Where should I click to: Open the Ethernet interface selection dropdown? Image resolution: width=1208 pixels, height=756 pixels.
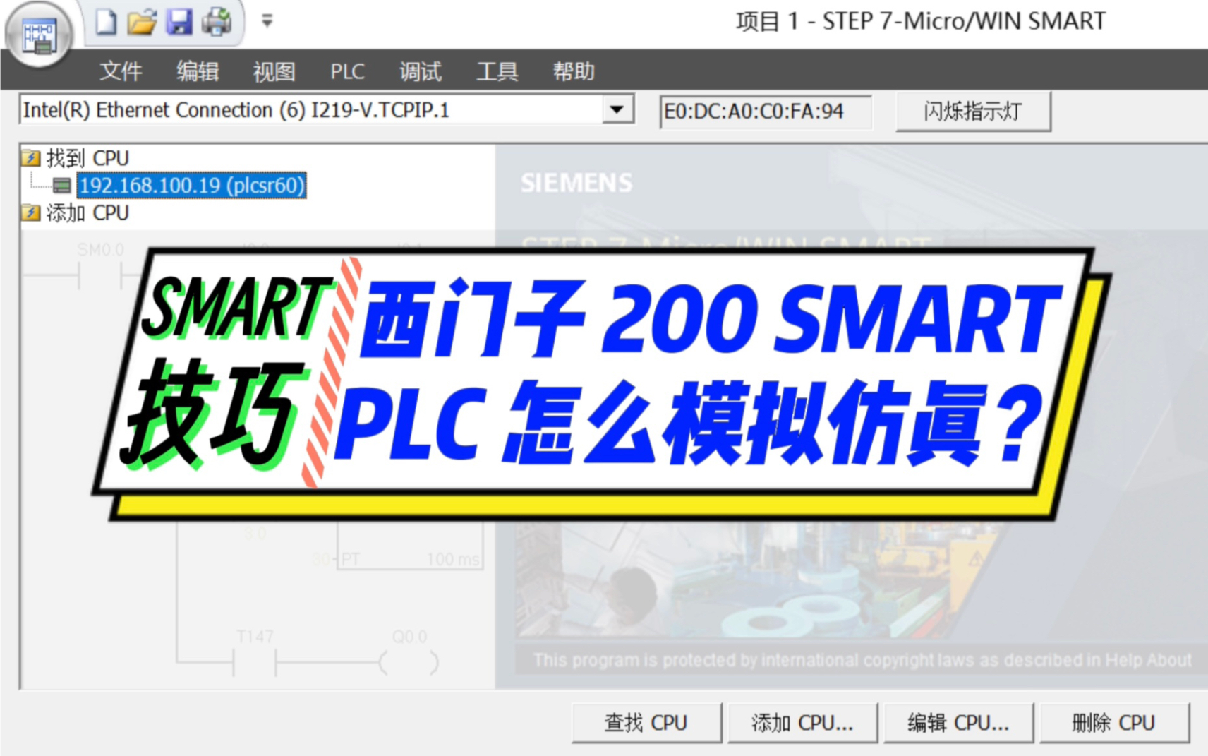pyautogui.click(x=617, y=110)
